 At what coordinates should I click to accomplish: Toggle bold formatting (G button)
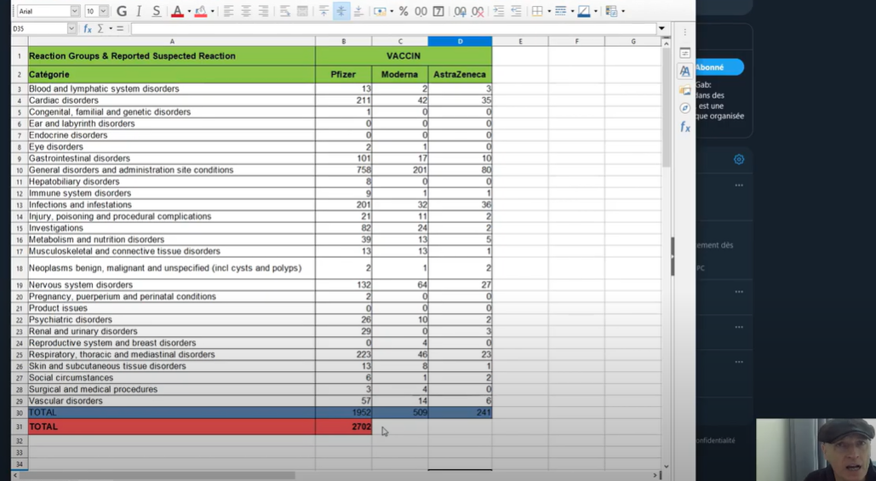coord(121,11)
